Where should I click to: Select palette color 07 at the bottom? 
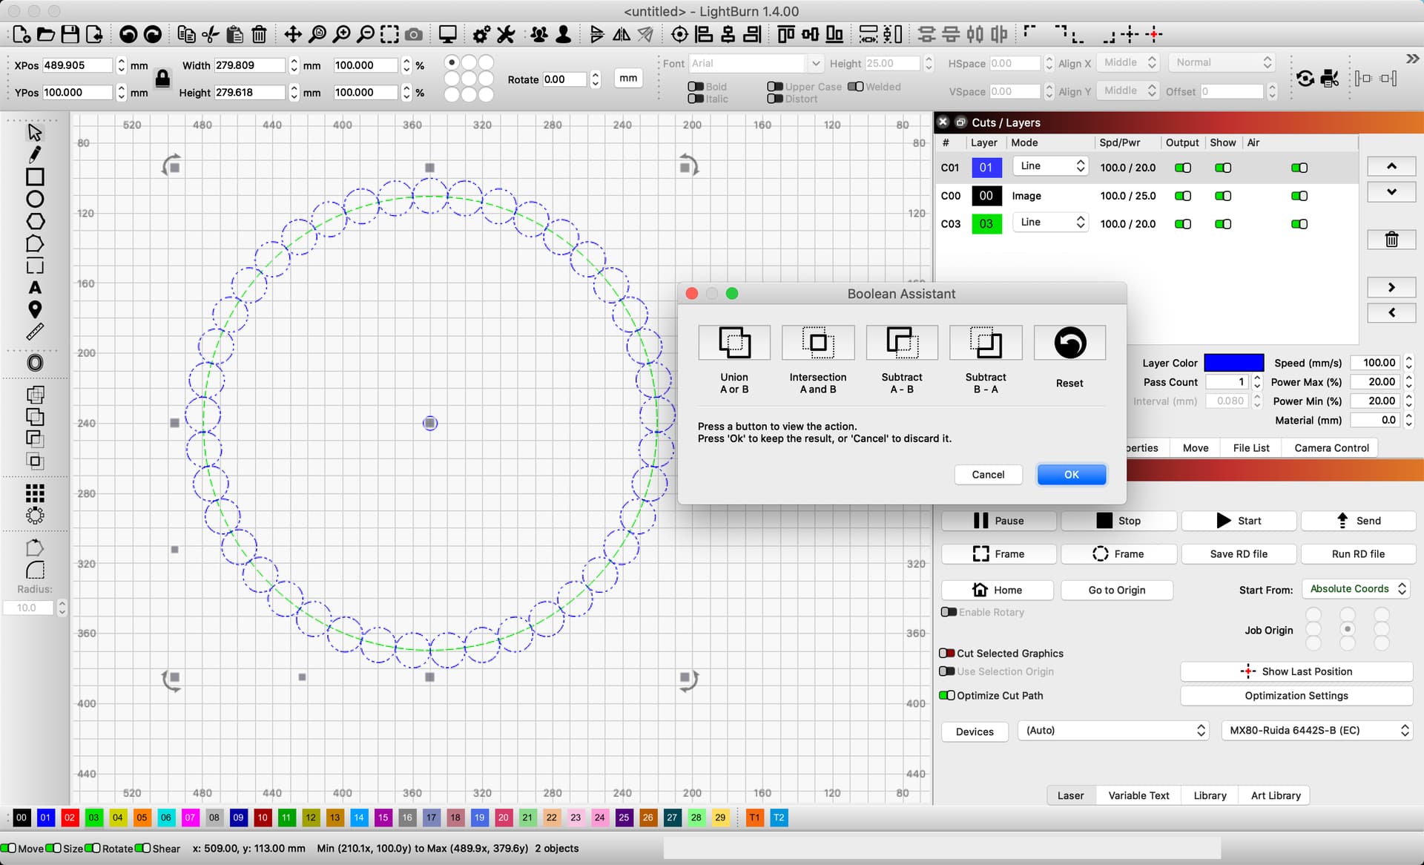(190, 818)
